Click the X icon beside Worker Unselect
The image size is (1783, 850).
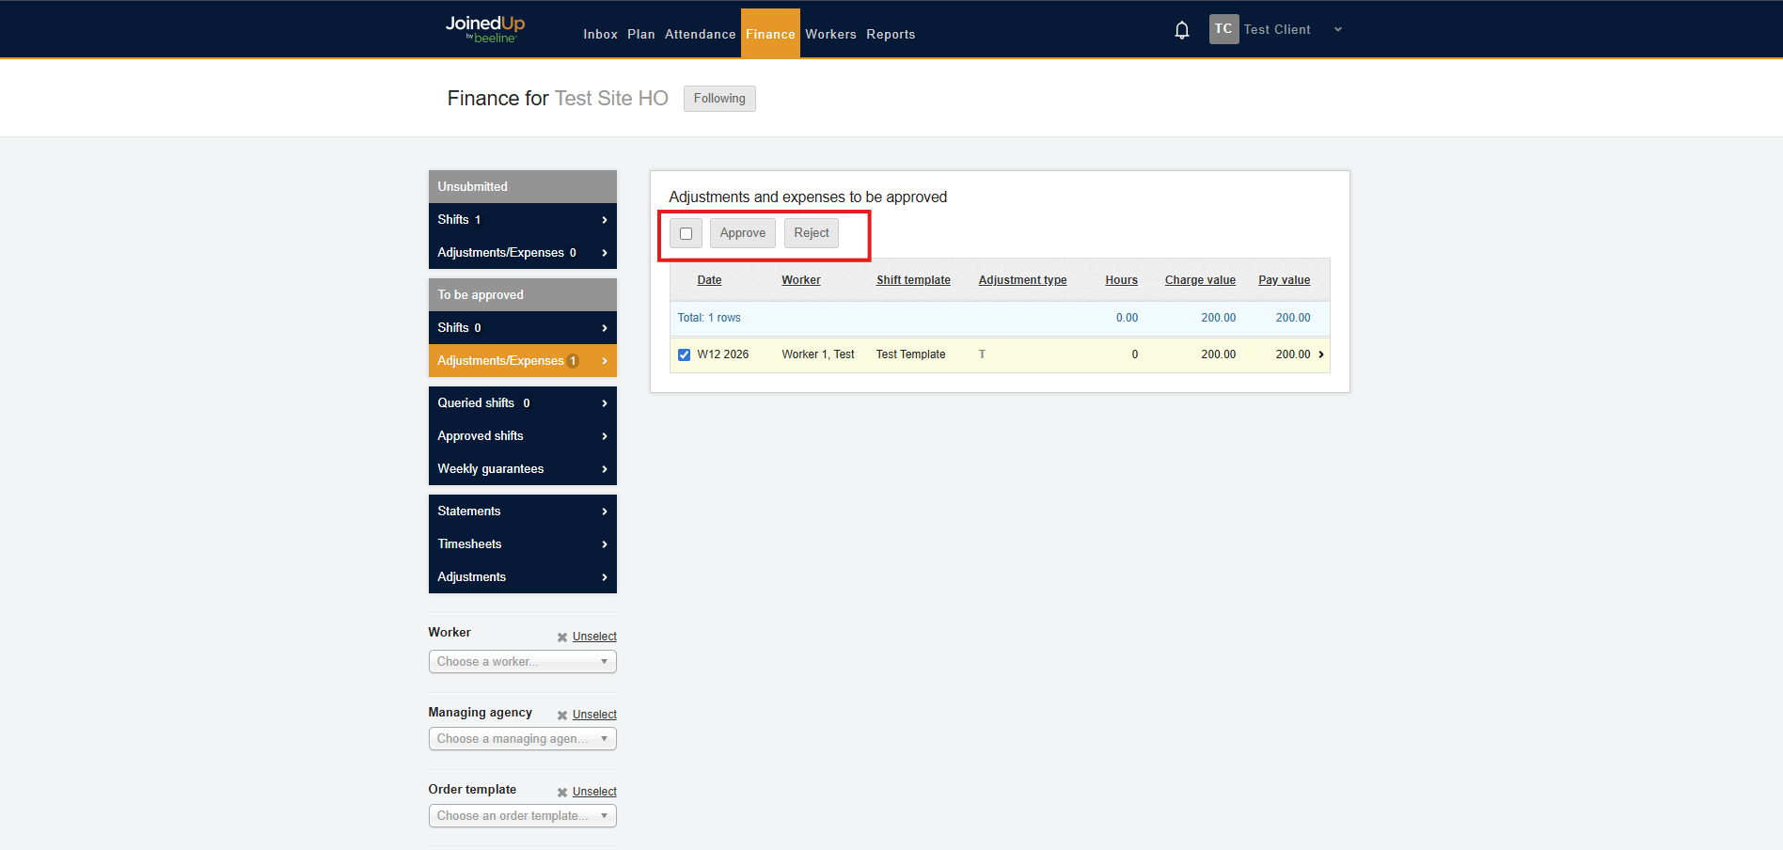pyautogui.click(x=562, y=637)
